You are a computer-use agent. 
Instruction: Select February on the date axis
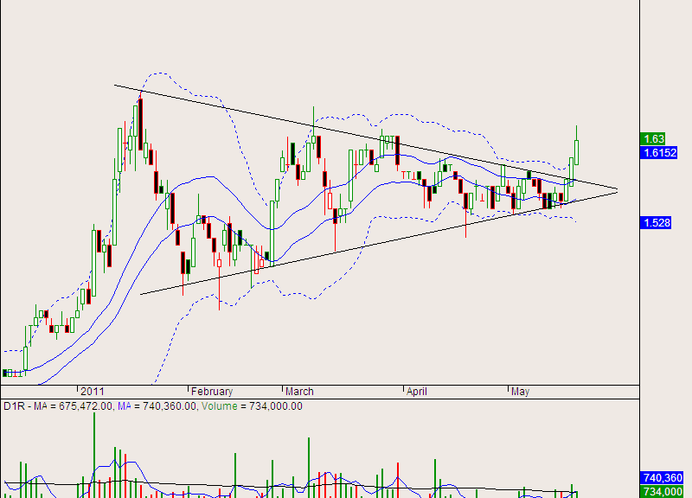pos(211,391)
